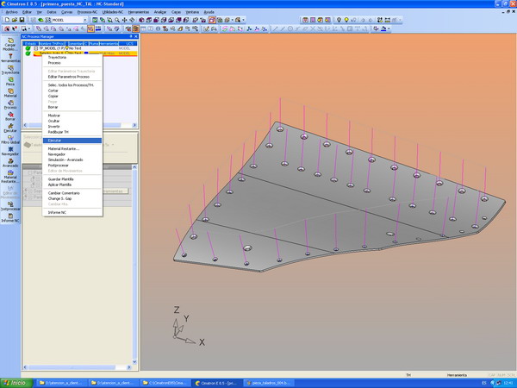Viewport: 517px width, 388px height.
Task: Open the Analizar menu in menu bar
Action: 160,12
